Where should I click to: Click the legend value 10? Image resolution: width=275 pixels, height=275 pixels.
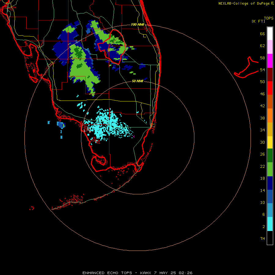pyautogui.click(x=262, y=203)
